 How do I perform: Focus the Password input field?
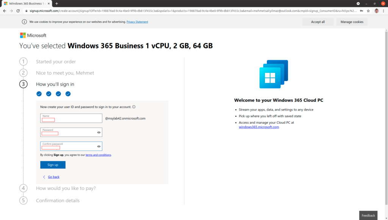point(71,132)
